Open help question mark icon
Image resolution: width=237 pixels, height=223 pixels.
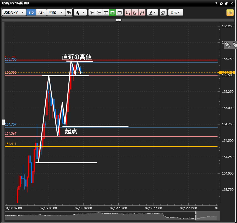pos(216,4)
